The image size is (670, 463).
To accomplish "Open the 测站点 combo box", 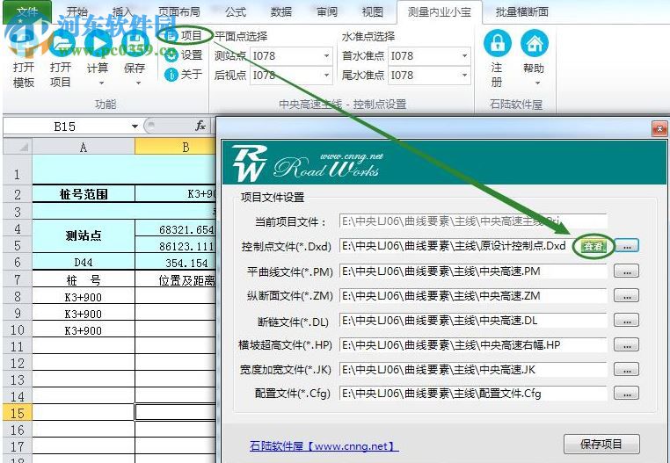I will pyautogui.click(x=290, y=56).
